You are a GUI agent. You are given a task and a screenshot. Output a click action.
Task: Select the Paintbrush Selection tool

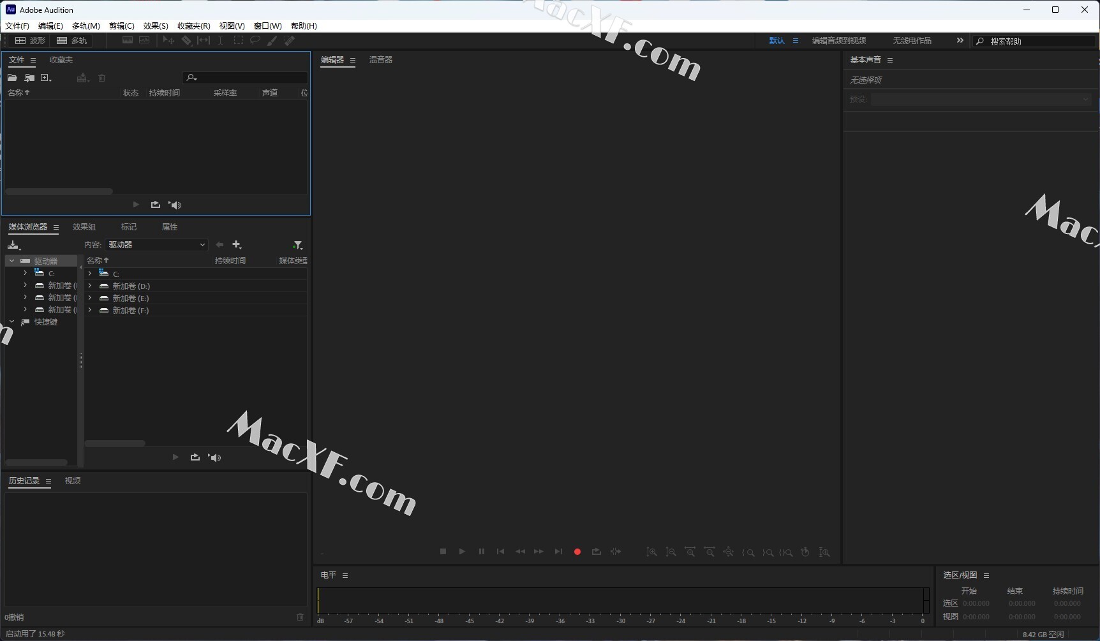point(272,40)
